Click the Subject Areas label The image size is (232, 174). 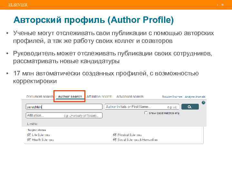(37, 130)
